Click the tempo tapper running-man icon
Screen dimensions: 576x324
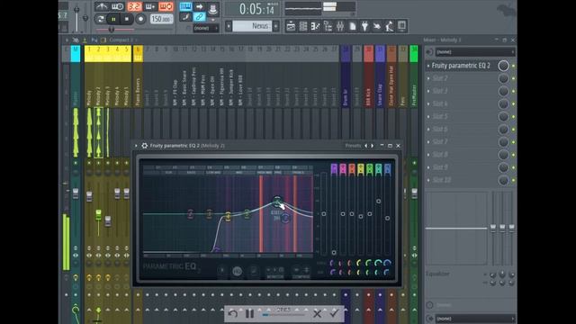(390, 26)
